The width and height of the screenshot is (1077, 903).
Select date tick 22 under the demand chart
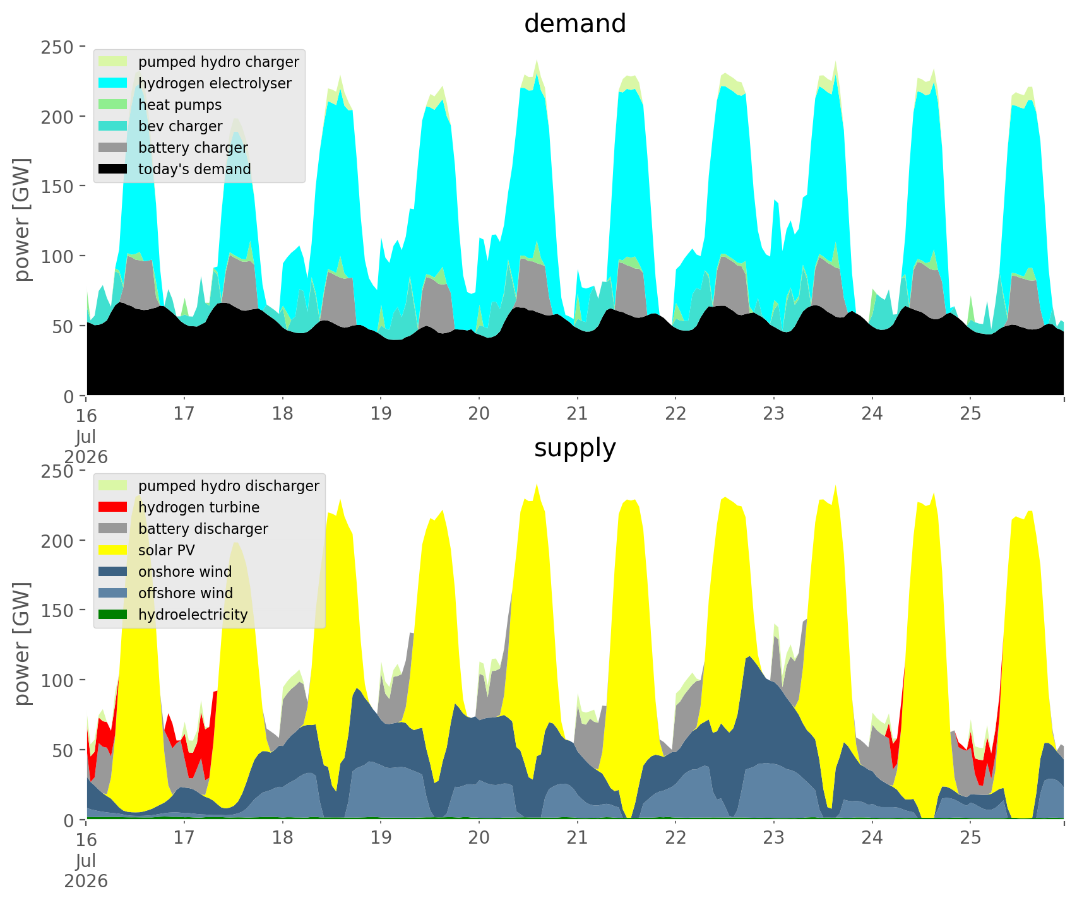675,414
